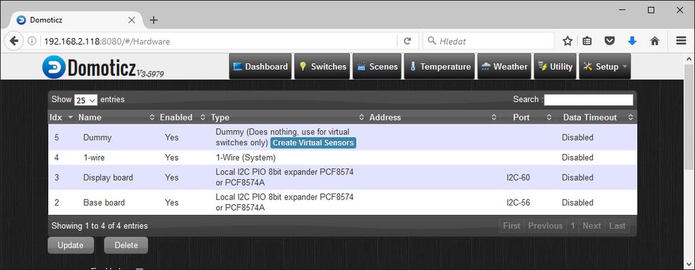
Task: Click the site information icon in address bar
Action: (32, 41)
